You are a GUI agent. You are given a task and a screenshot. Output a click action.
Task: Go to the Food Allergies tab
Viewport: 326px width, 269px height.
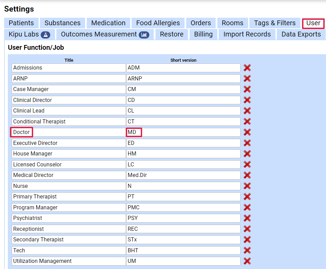[x=158, y=23]
